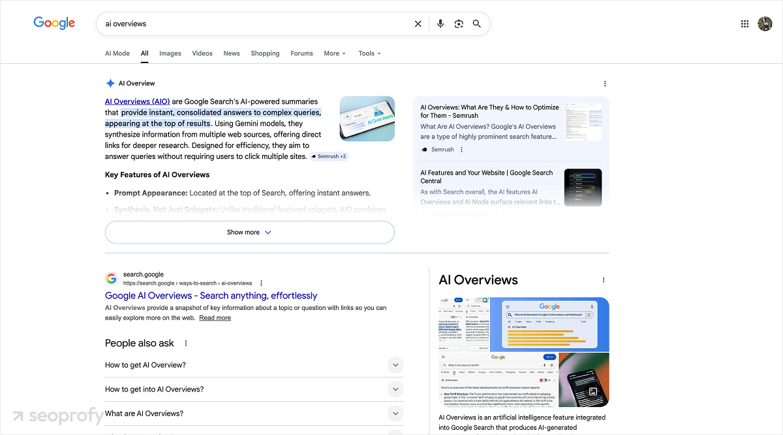Viewport: 783px width, 435px height.
Task: Click the Read more link
Action: pos(215,317)
